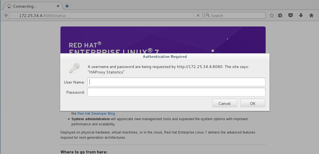Confirm credentials with OK button
The height and width of the screenshot is (154, 319).
253,103
